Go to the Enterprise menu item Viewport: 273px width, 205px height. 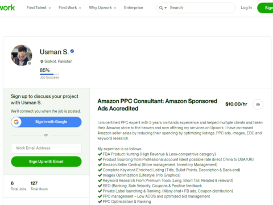134,8
